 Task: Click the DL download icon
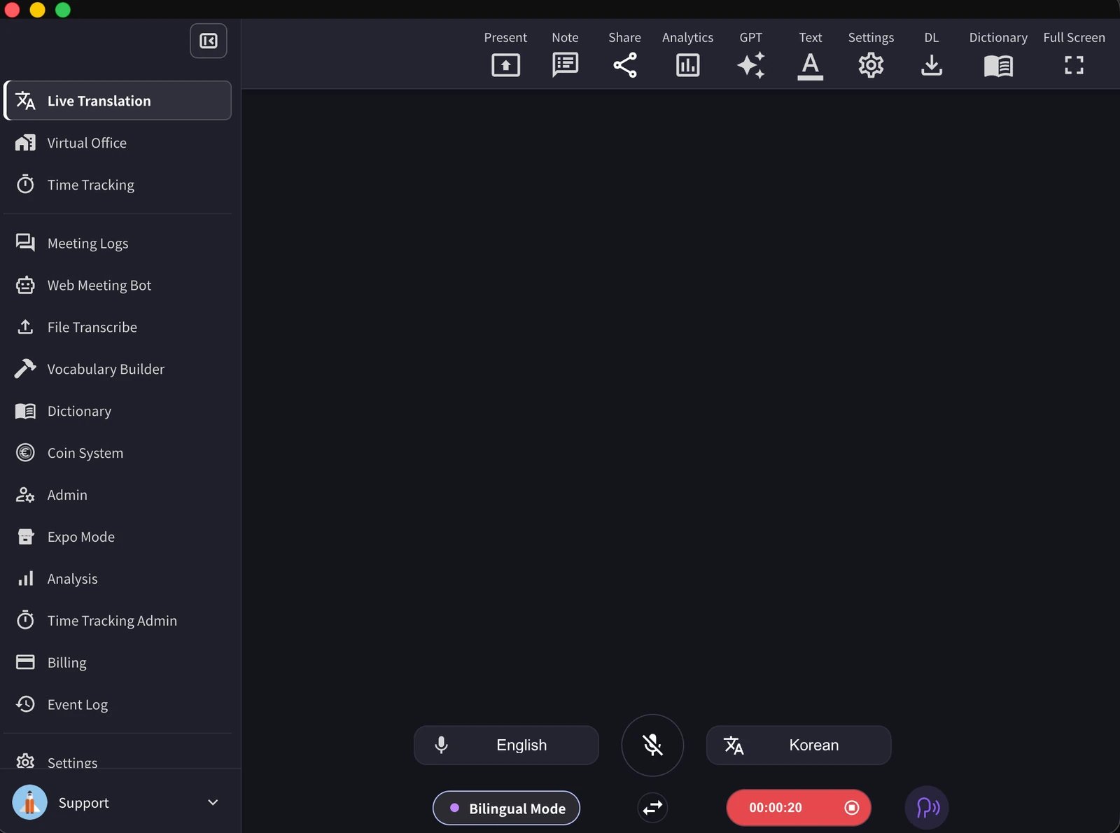931,65
